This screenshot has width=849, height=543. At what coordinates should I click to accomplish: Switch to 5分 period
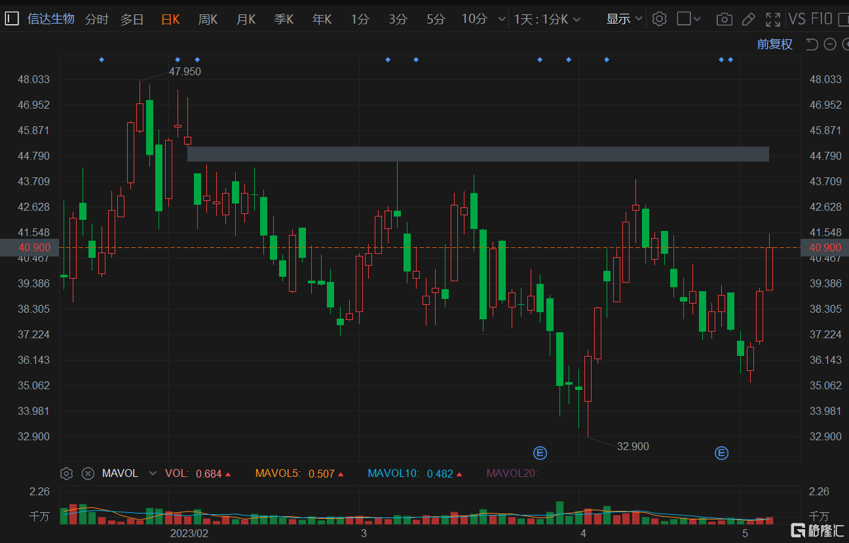coord(436,19)
